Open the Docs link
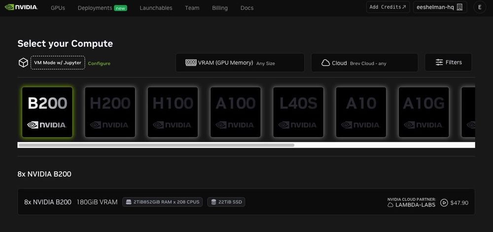The image size is (493, 232). point(247,8)
